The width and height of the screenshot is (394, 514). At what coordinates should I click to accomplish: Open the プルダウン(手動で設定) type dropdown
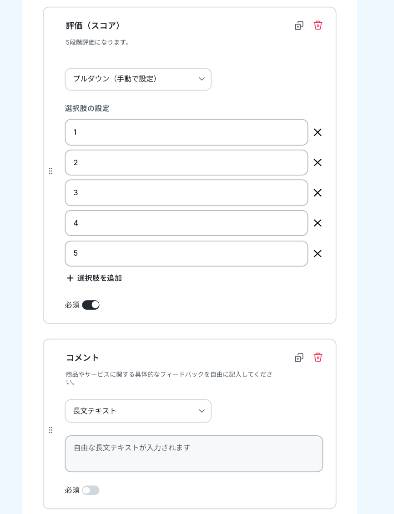(x=138, y=79)
